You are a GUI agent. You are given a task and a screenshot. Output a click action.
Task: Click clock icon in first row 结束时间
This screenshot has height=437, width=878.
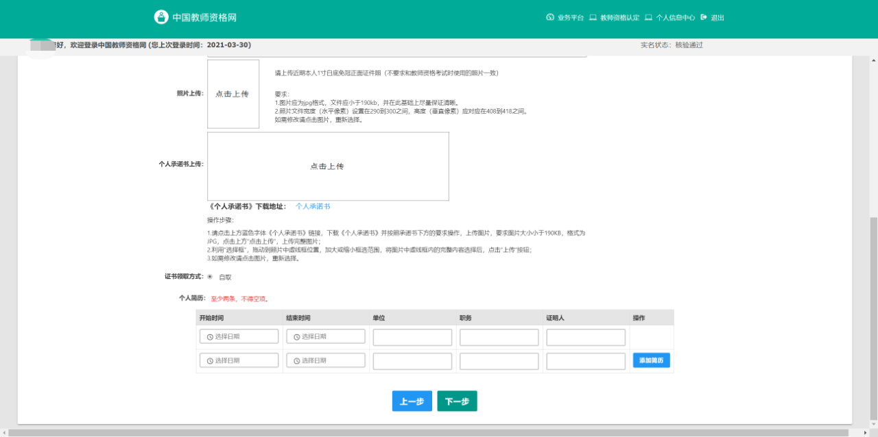point(296,336)
